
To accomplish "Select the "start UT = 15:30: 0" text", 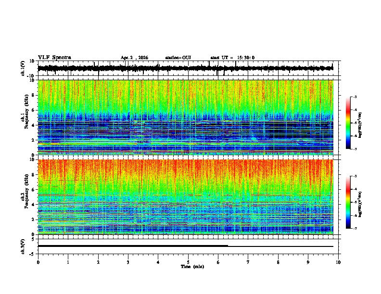I will [232, 58].
